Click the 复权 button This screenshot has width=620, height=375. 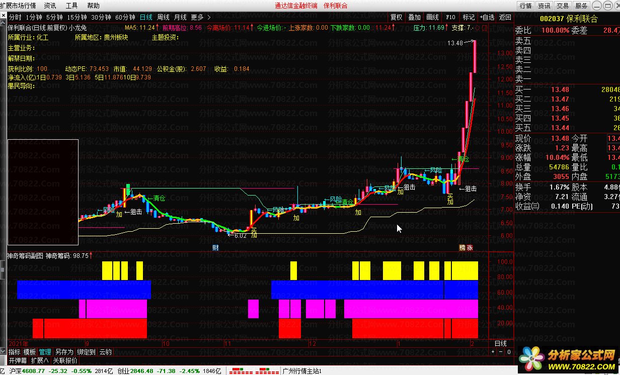click(397, 17)
